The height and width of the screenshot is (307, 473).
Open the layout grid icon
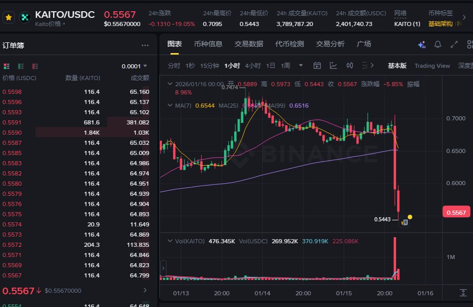470,45
